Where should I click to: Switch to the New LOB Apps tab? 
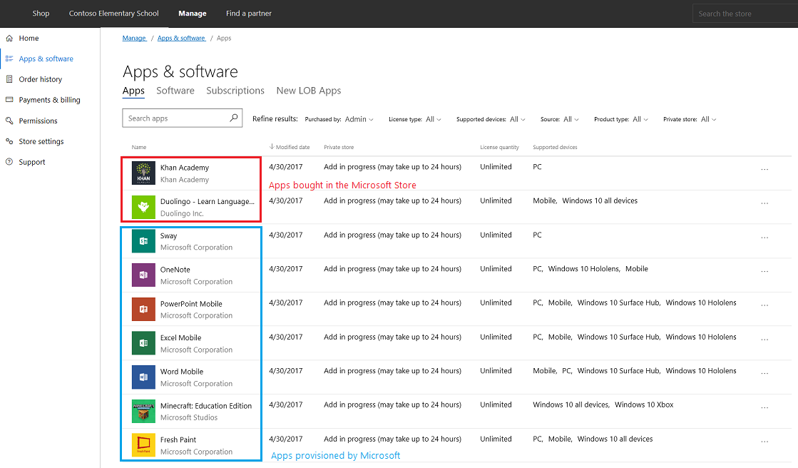309,91
